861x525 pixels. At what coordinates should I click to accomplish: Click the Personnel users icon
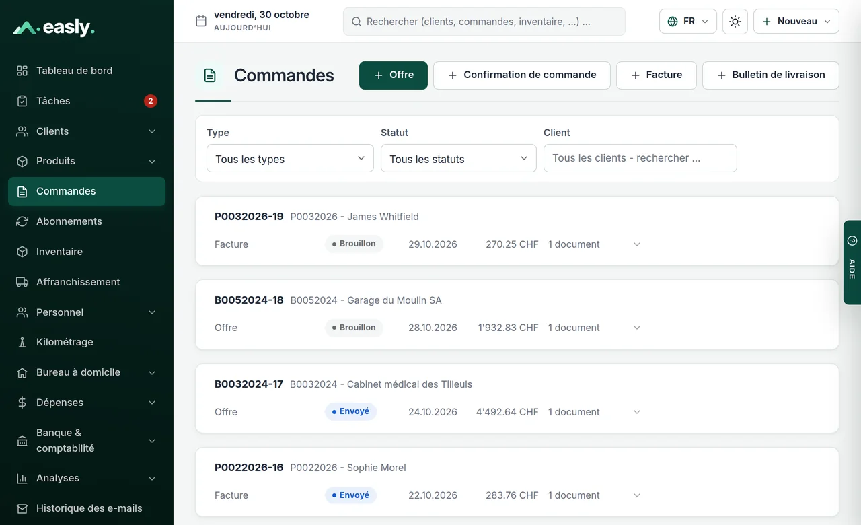pyautogui.click(x=22, y=312)
